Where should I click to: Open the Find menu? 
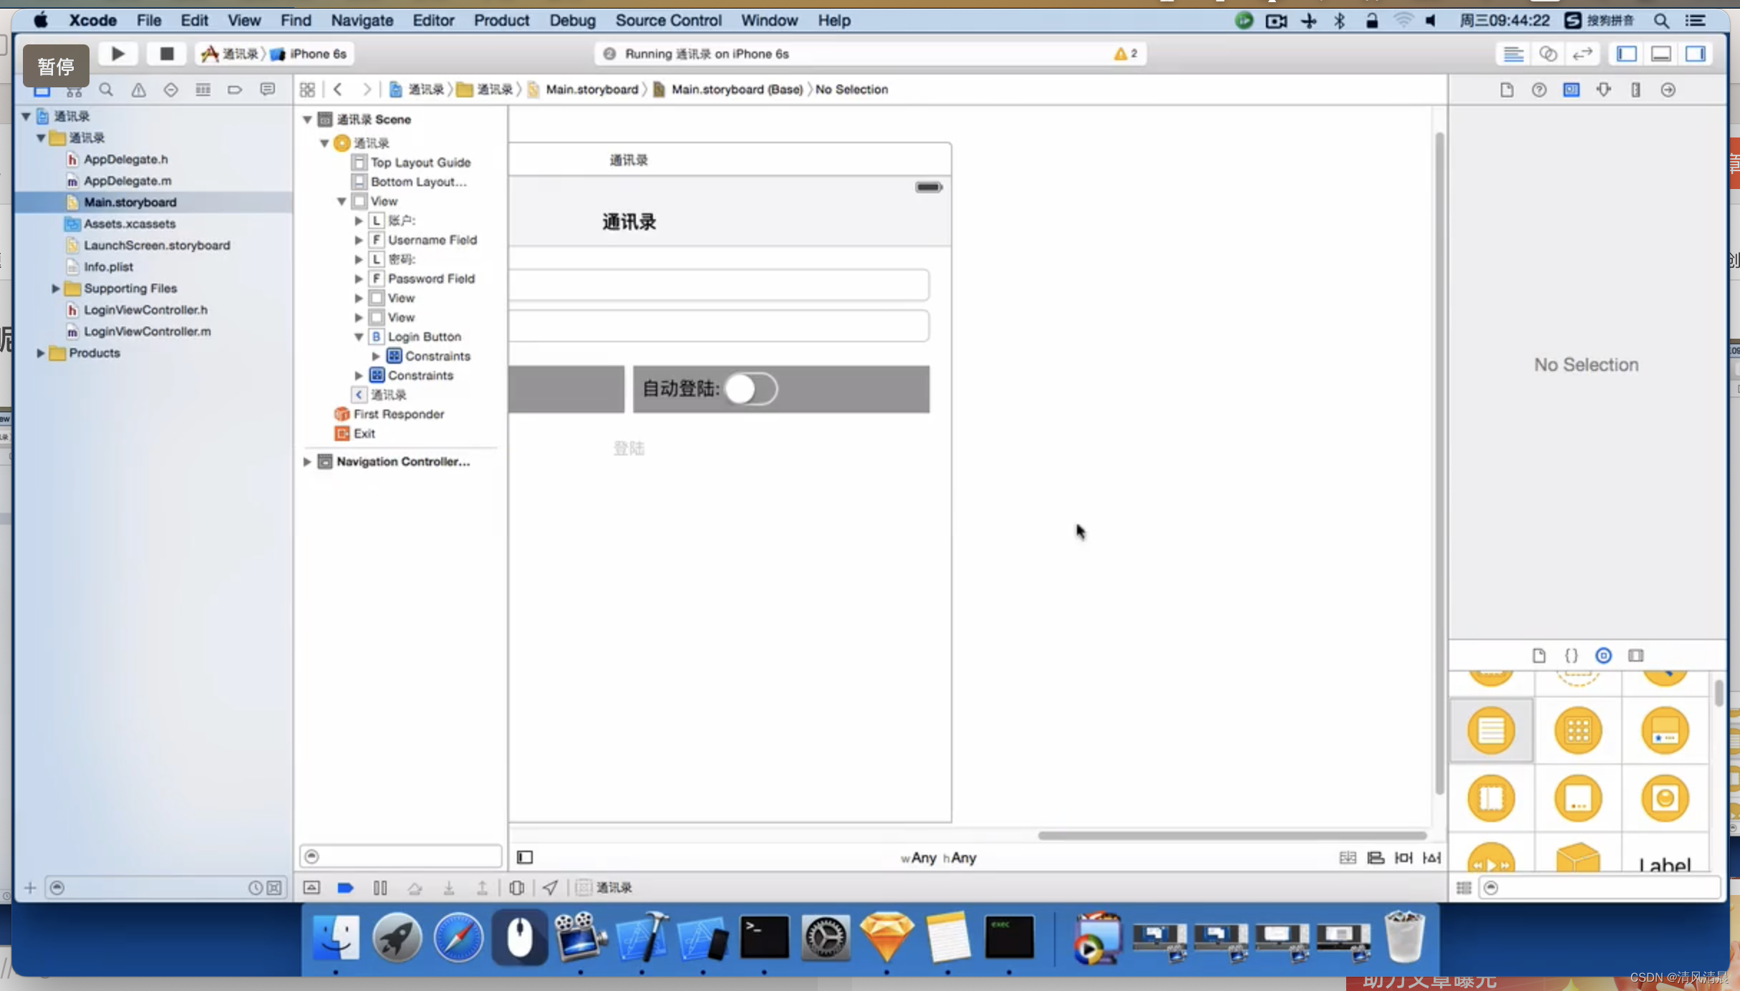[296, 20]
